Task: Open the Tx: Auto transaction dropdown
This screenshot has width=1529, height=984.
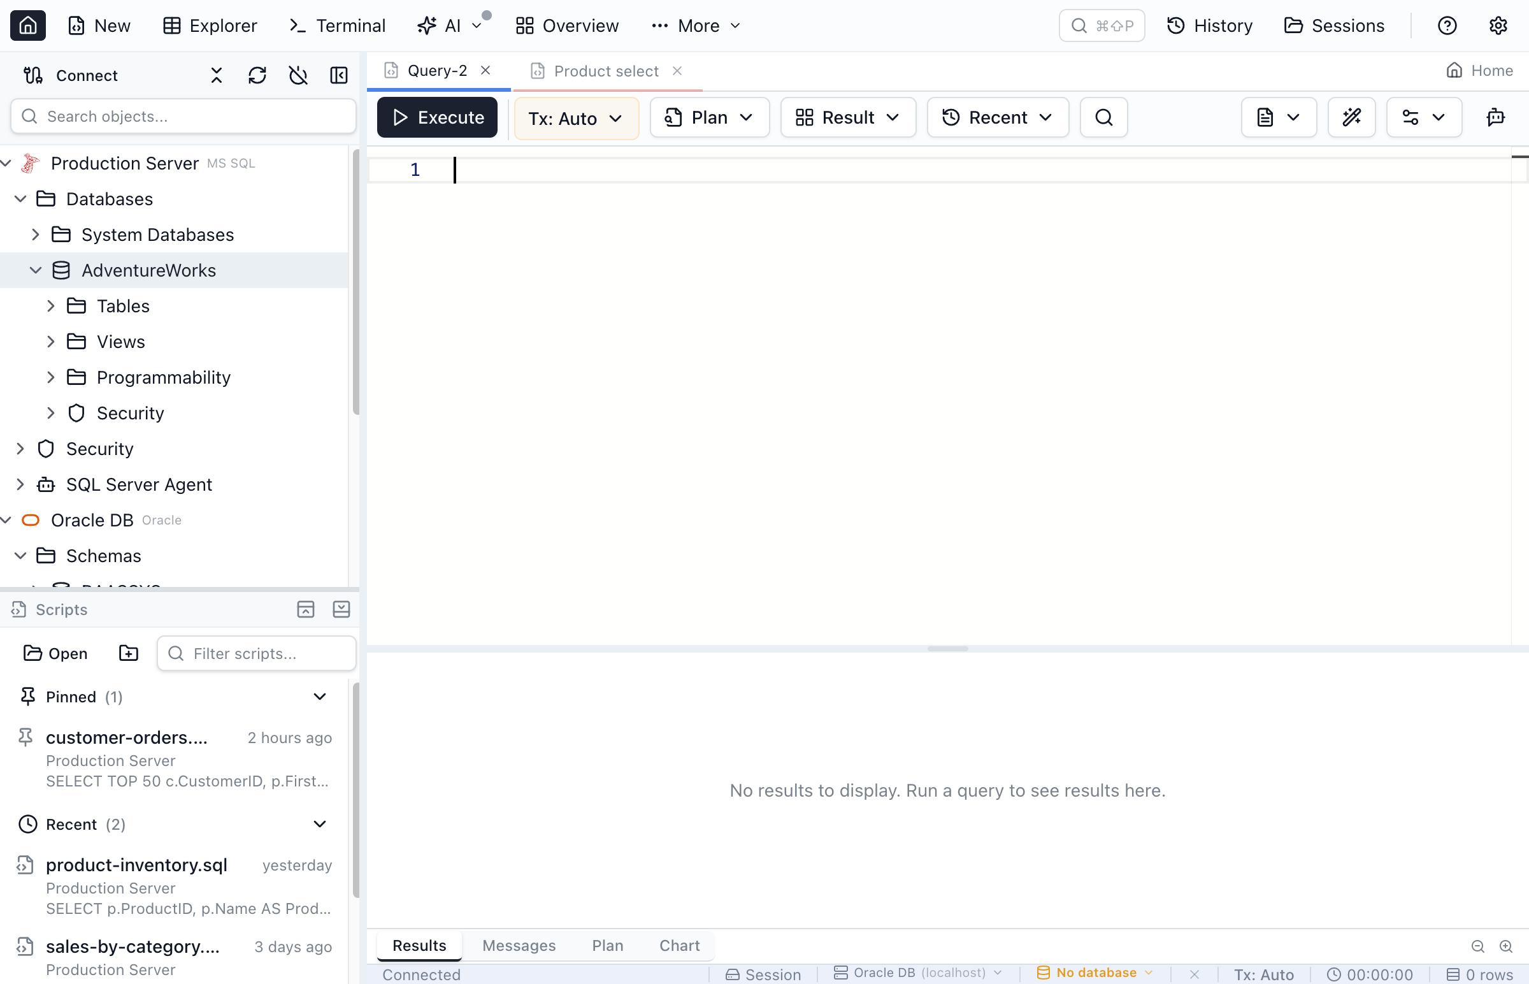Action: (576, 118)
